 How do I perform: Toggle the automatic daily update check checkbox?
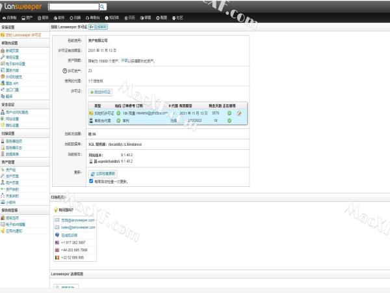(x=91, y=182)
